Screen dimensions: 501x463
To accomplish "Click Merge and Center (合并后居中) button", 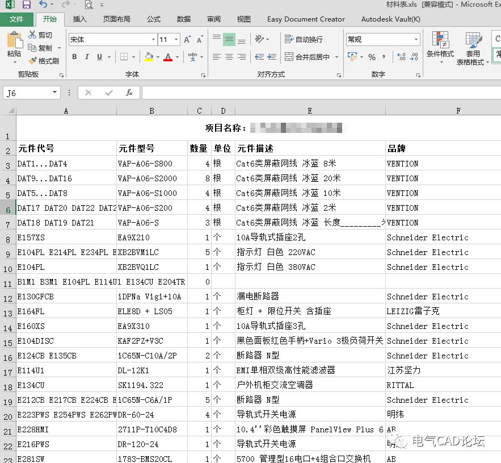I will 307,57.
